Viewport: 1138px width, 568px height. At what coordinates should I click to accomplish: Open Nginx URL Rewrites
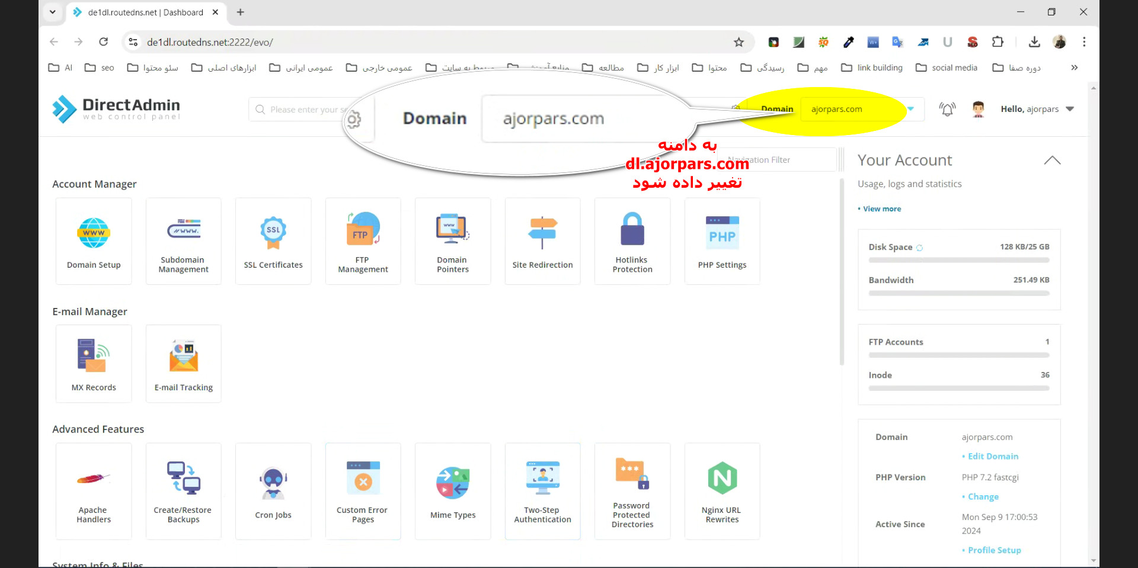coord(722,491)
